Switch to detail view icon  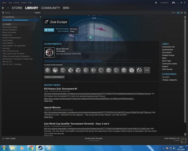pyautogui.click(x=178, y=13)
